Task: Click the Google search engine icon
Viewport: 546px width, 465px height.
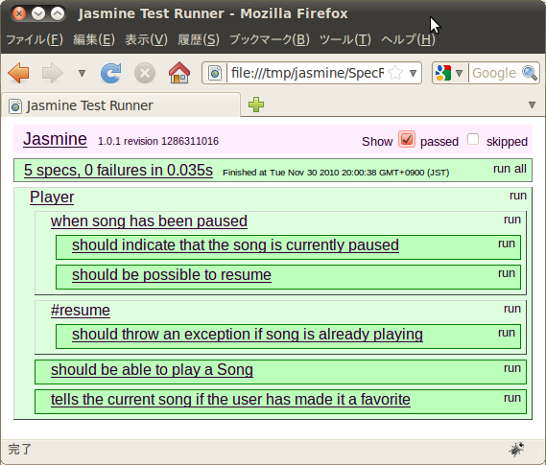Action: point(443,73)
